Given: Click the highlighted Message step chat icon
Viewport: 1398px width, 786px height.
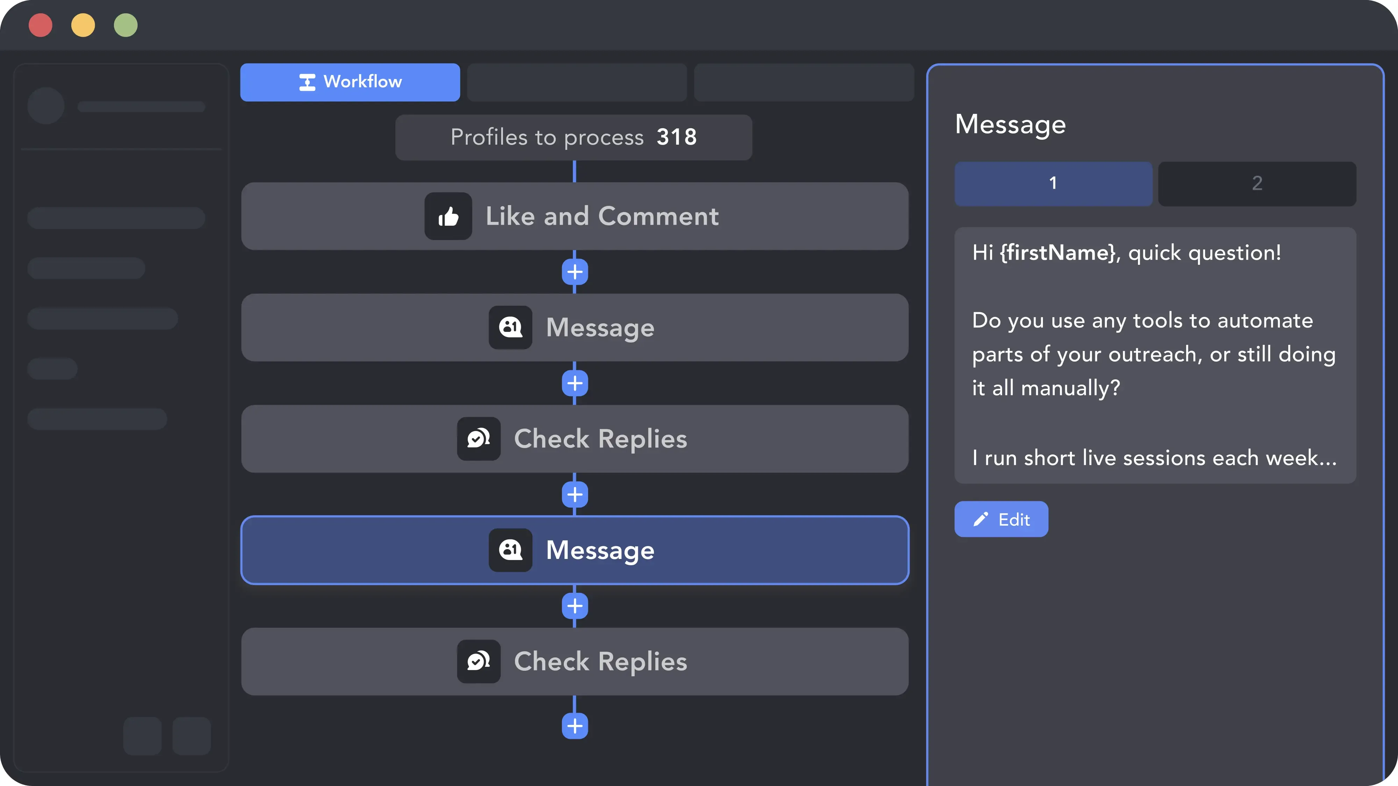Looking at the screenshot, I should (510, 550).
